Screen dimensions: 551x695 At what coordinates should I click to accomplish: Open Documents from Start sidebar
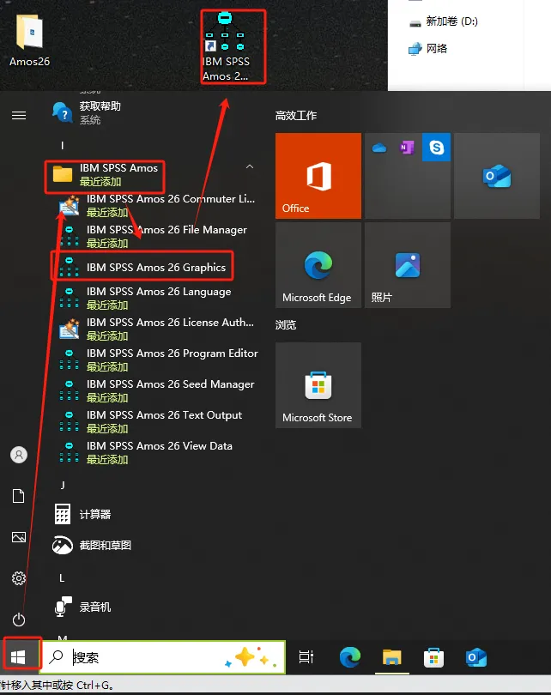coord(19,496)
